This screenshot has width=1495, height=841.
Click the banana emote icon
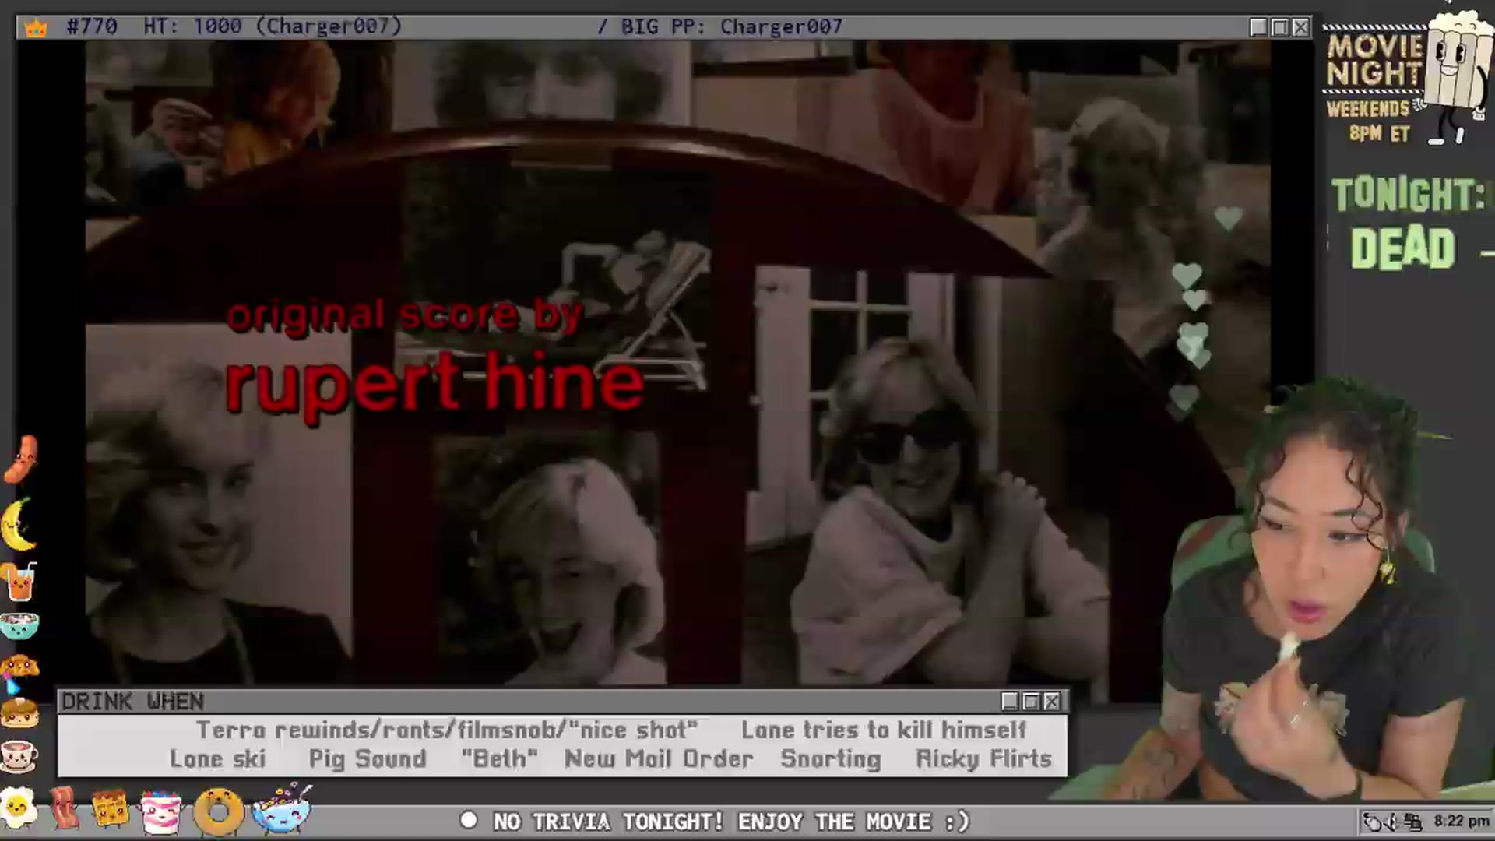tap(17, 524)
